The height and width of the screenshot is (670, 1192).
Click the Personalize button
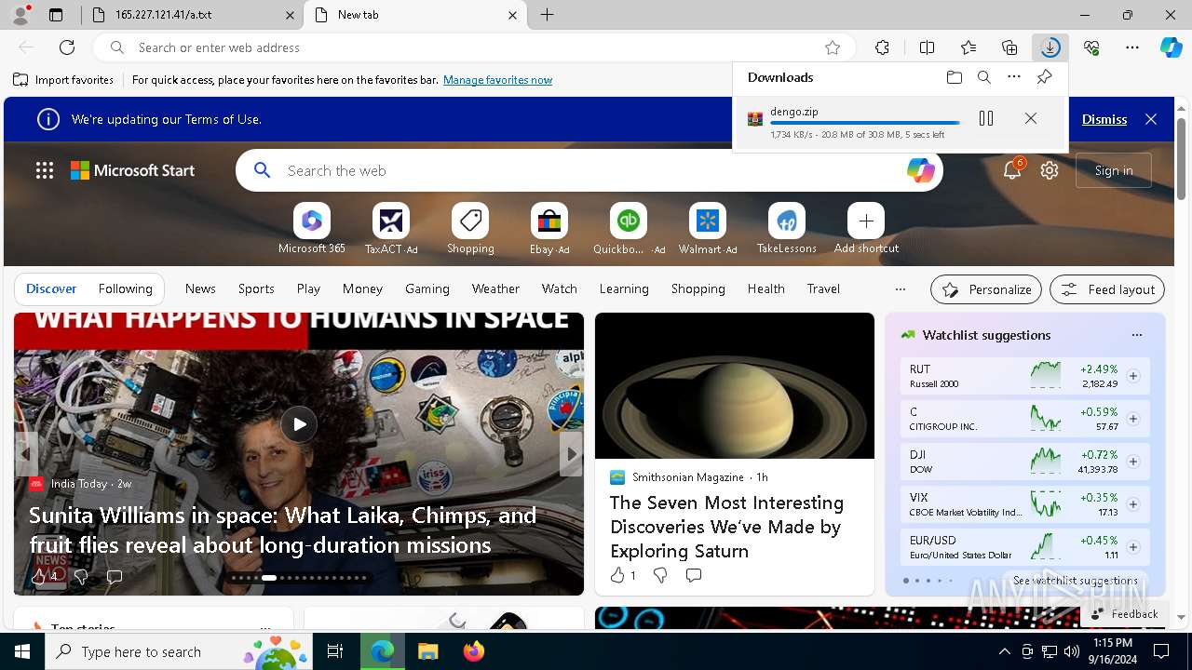click(986, 289)
